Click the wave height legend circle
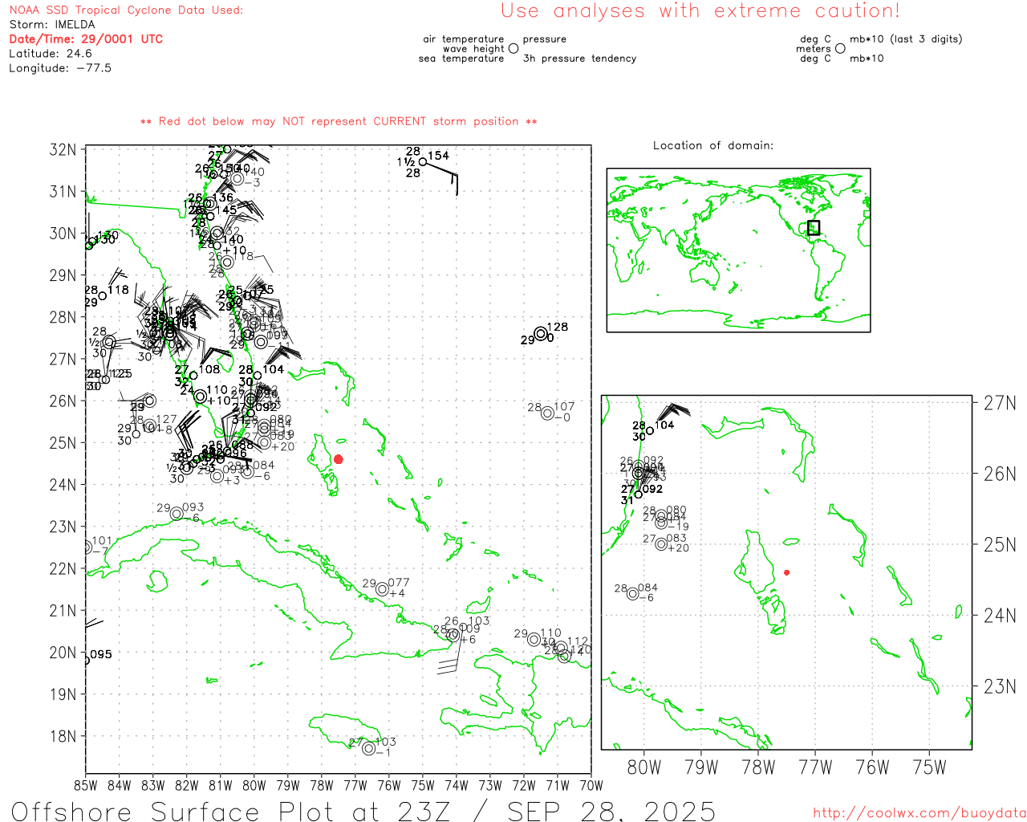 click(513, 49)
